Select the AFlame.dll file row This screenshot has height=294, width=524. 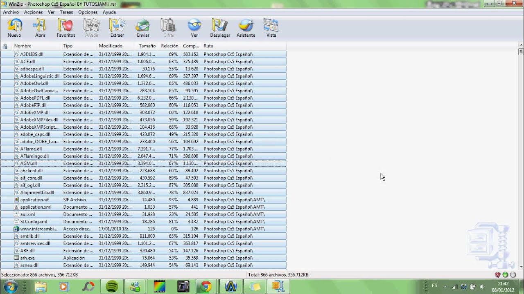(143, 149)
